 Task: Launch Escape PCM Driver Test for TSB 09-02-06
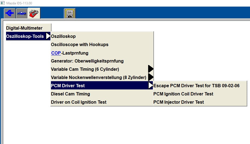pos(196,86)
